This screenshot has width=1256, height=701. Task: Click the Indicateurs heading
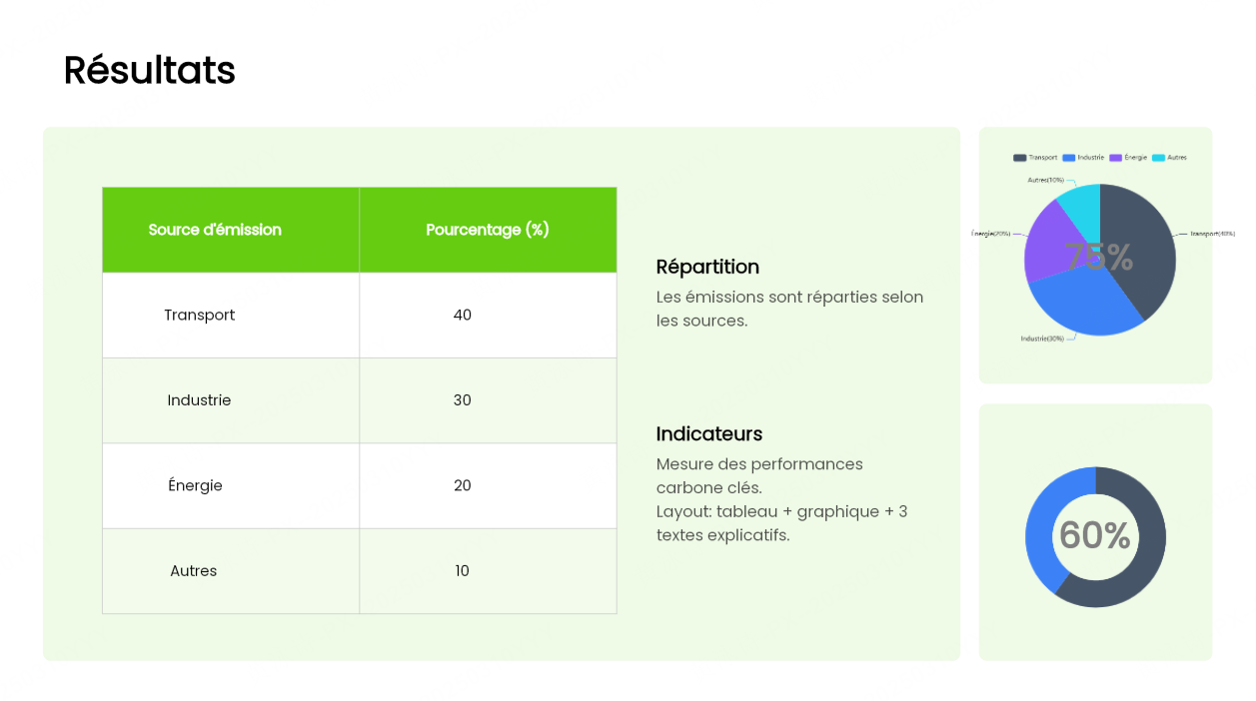click(x=709, y=433)
